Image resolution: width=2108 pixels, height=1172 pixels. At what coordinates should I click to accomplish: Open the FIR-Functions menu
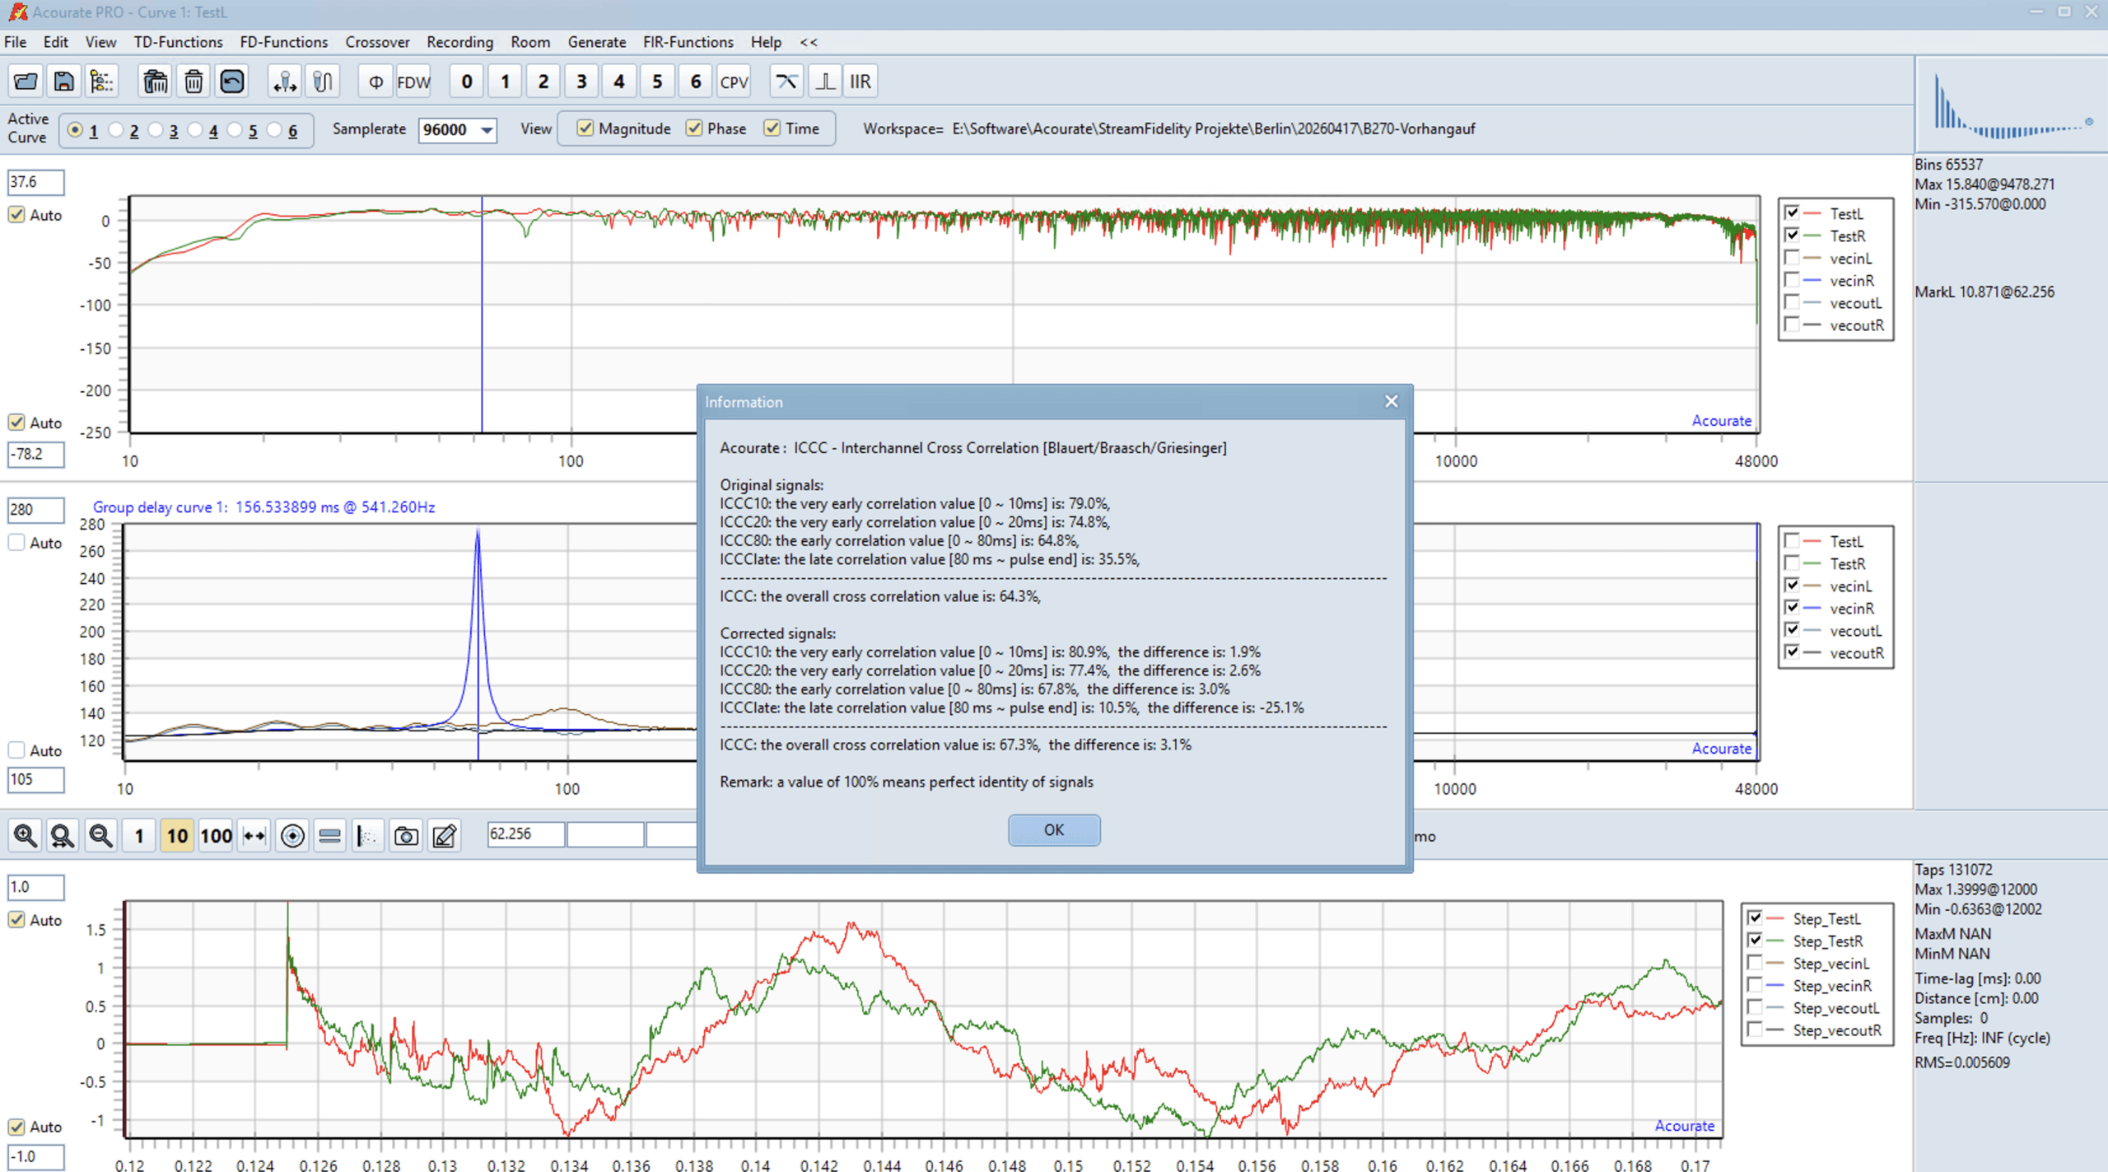coord(688,42)
